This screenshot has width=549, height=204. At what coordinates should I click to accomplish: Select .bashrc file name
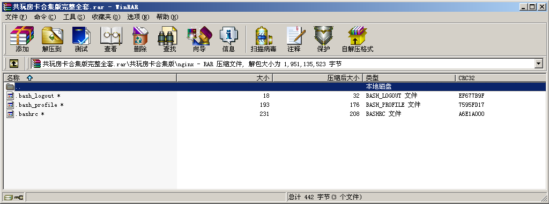(30, 114)
